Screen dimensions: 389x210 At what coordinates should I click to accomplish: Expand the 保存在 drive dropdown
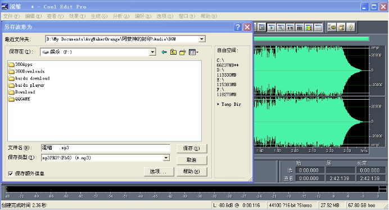(152, 52)
